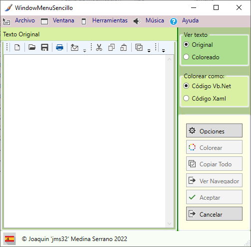Image resolution: width=251 pixels, height=247 pixels.
Task: Expand overflow arrow after export toolbar icon
Action: (85, 51)
